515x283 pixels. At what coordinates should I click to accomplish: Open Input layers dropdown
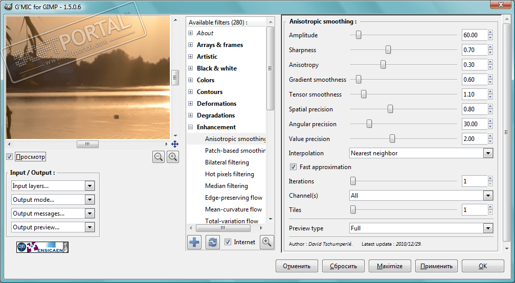click(53, 186)
